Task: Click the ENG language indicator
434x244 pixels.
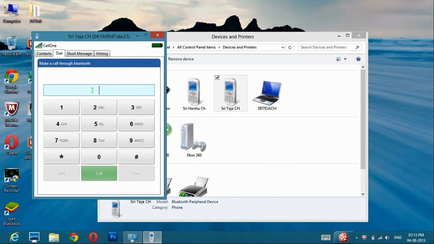Action: coord(398,238)
